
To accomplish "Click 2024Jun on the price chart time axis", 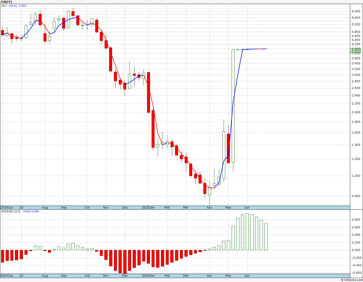I will tap(7, 207).
